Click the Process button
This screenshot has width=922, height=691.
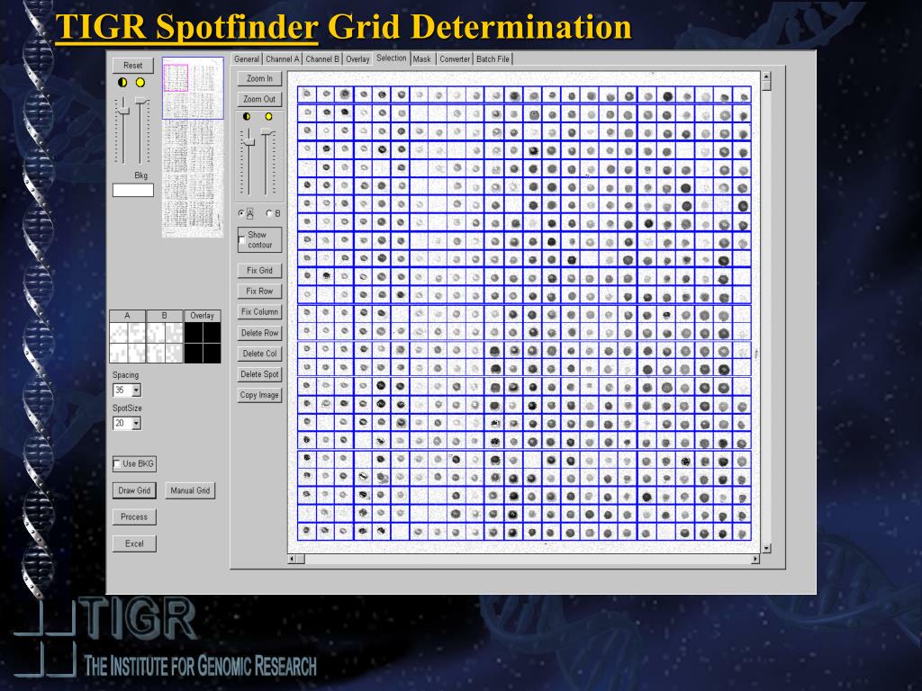[x=134, y=516]
